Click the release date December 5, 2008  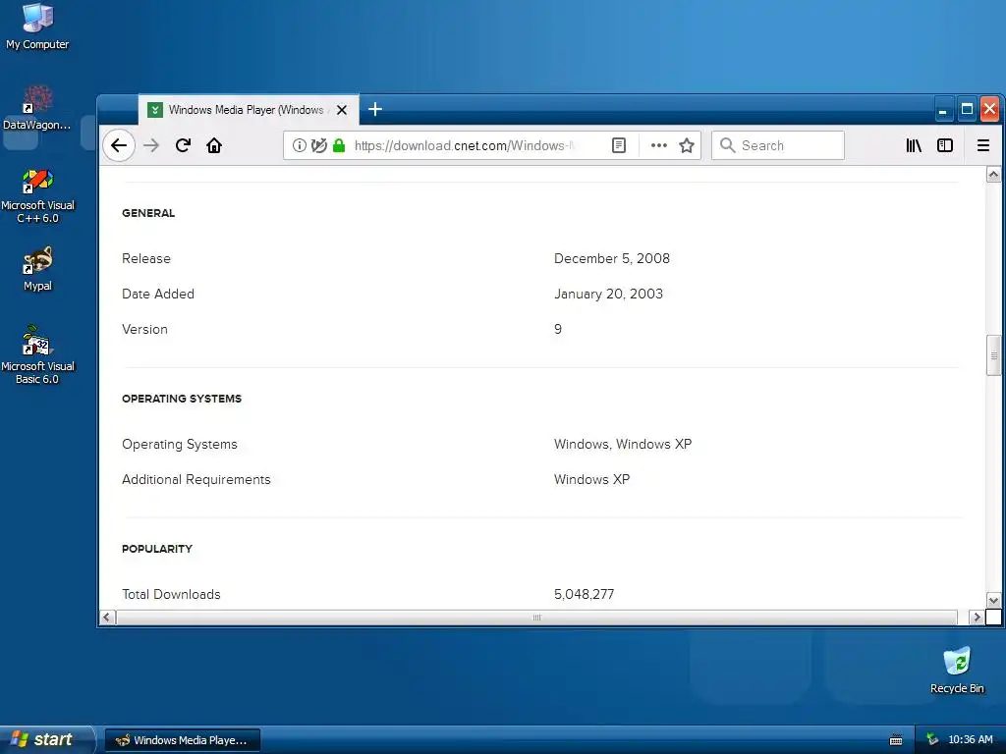pos(611,258)
